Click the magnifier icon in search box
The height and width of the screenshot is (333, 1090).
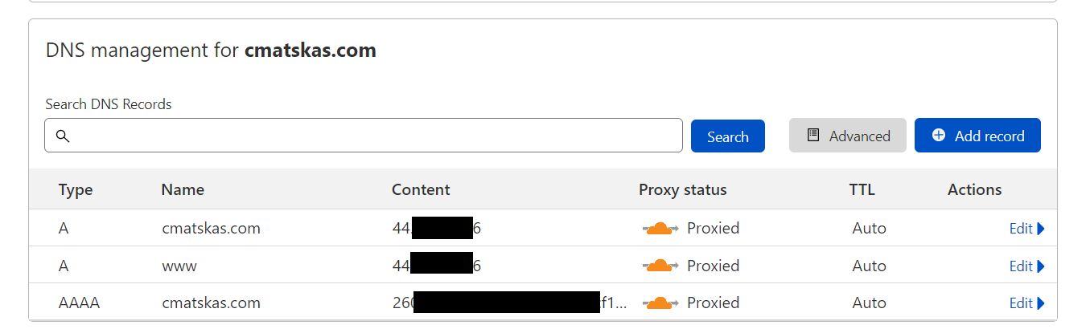62,136
